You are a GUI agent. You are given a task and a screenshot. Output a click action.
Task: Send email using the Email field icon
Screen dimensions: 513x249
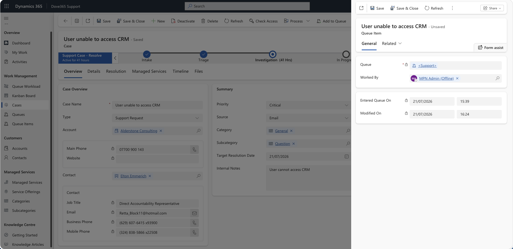pyautogui.click(x=194, y=213)
